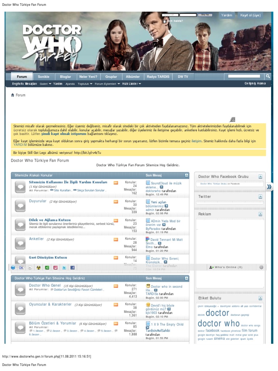This screenshot has height=371, width=278.
Task: Open the DW TV tab
Action: (x=183, y=77)
